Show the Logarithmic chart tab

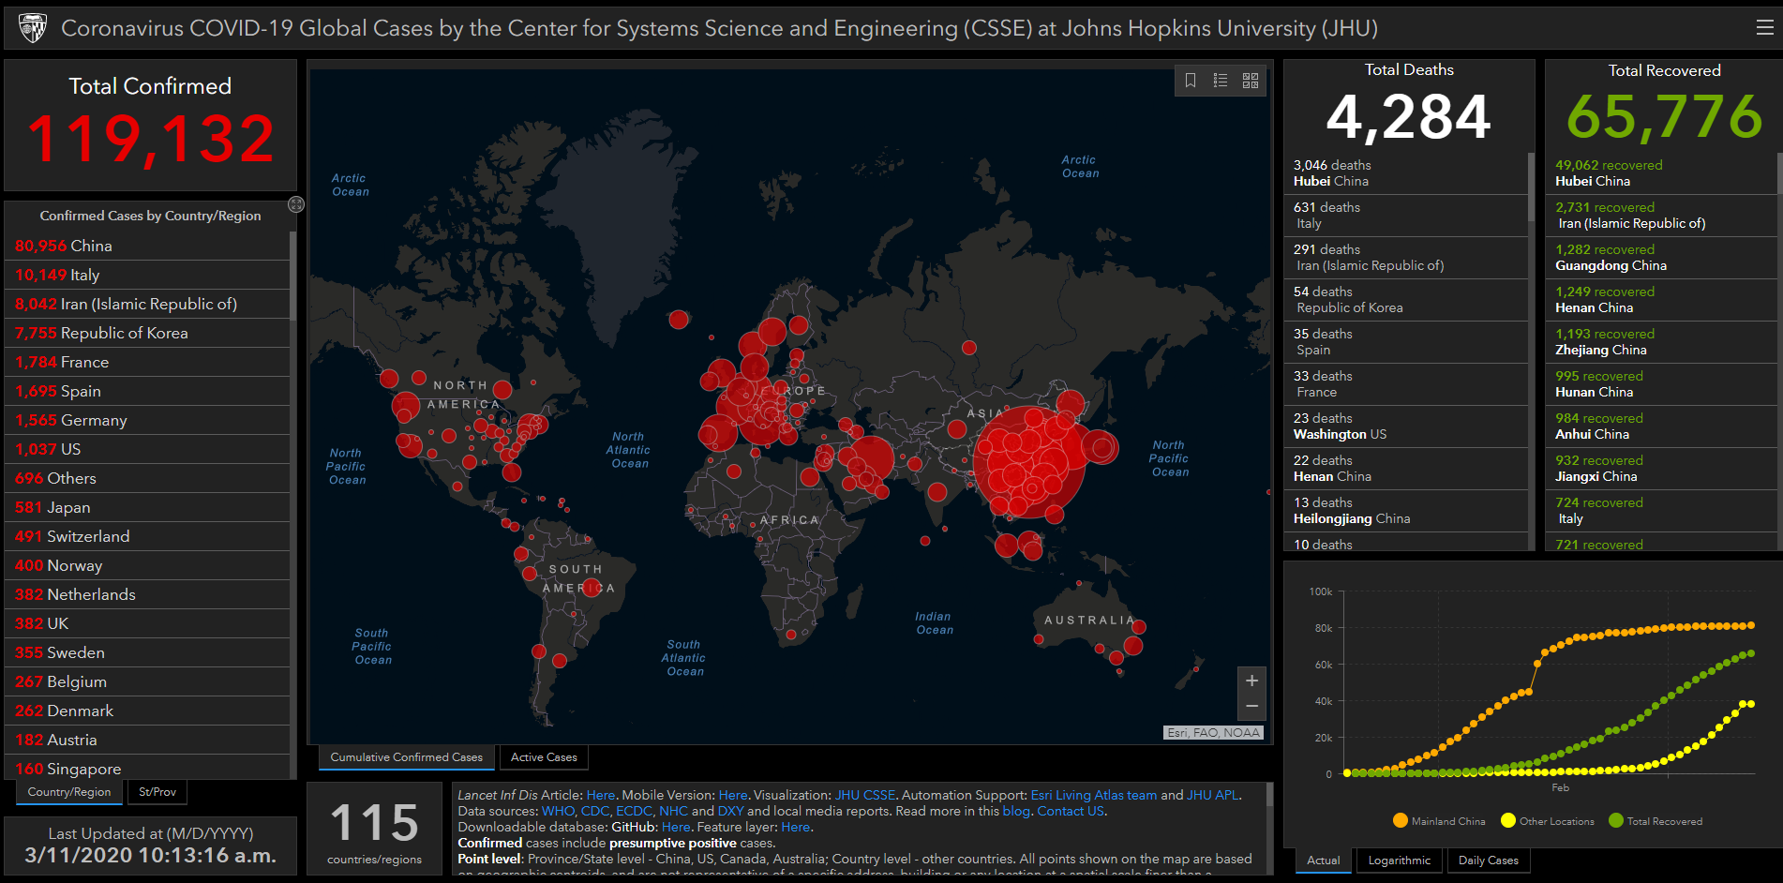1400,861
